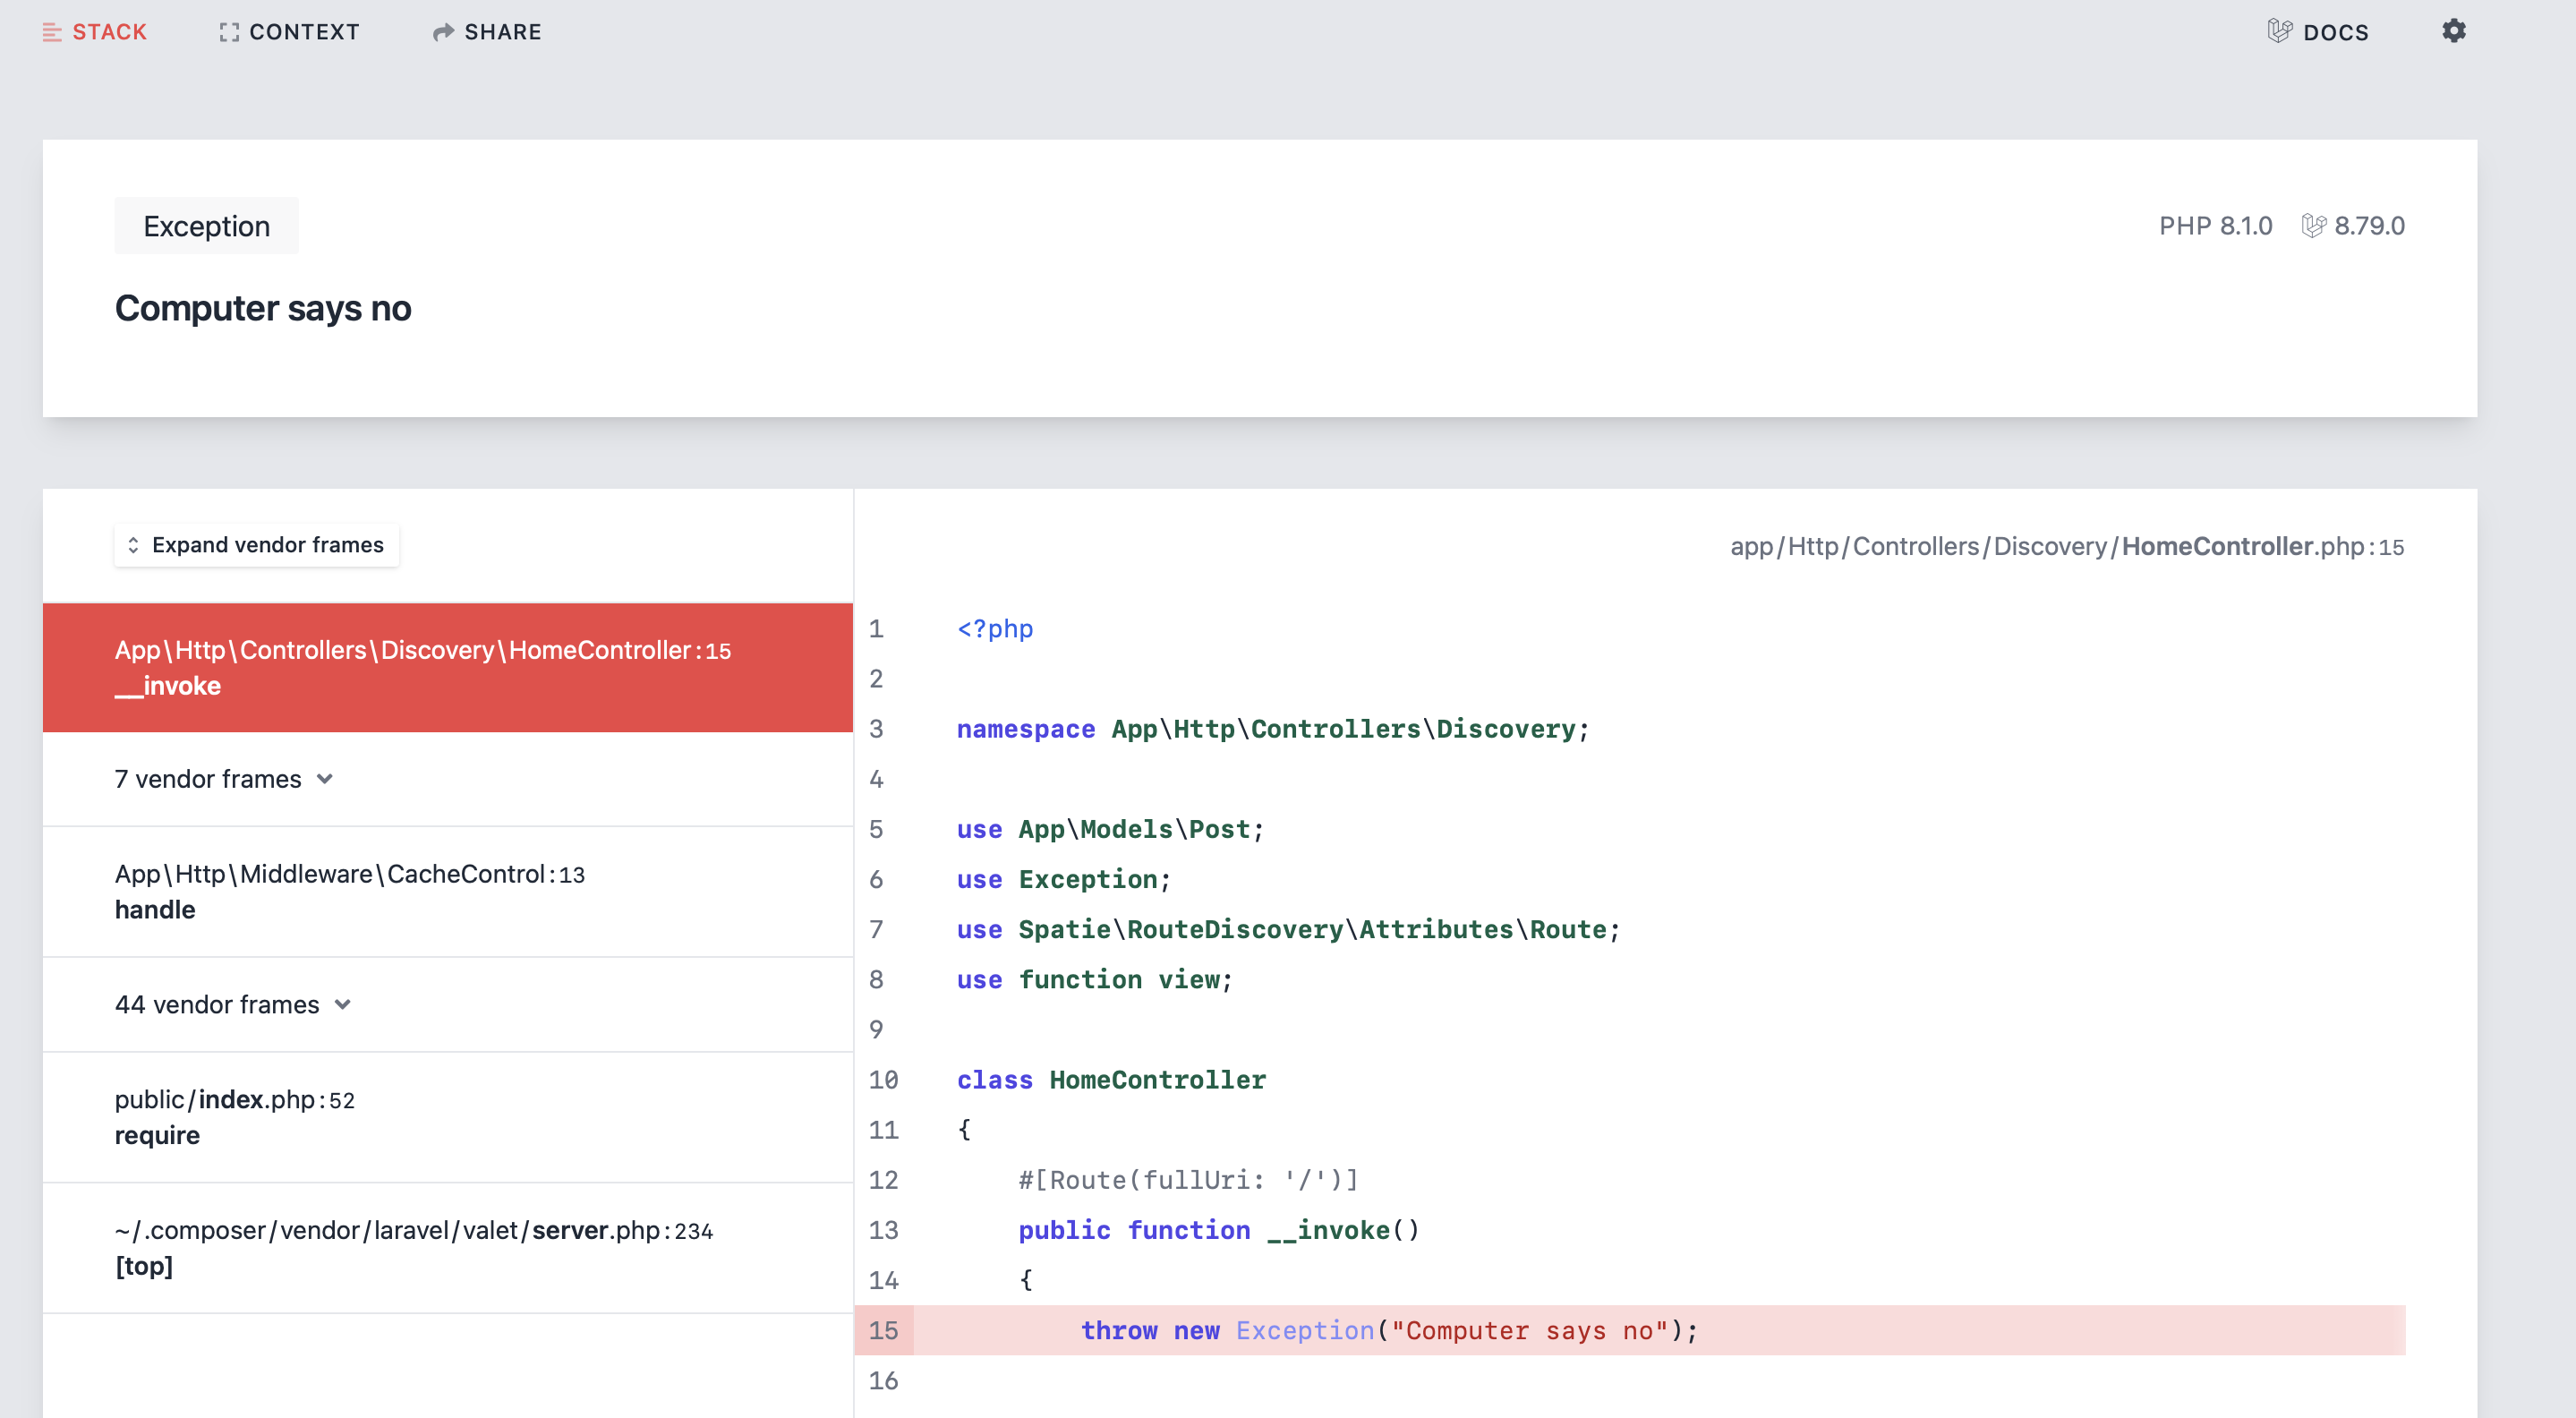Image resolution: width=2576 pixels, height=1418 pixels.
Task: Click the Ignition version badge icon
Action: [2311, 226]
